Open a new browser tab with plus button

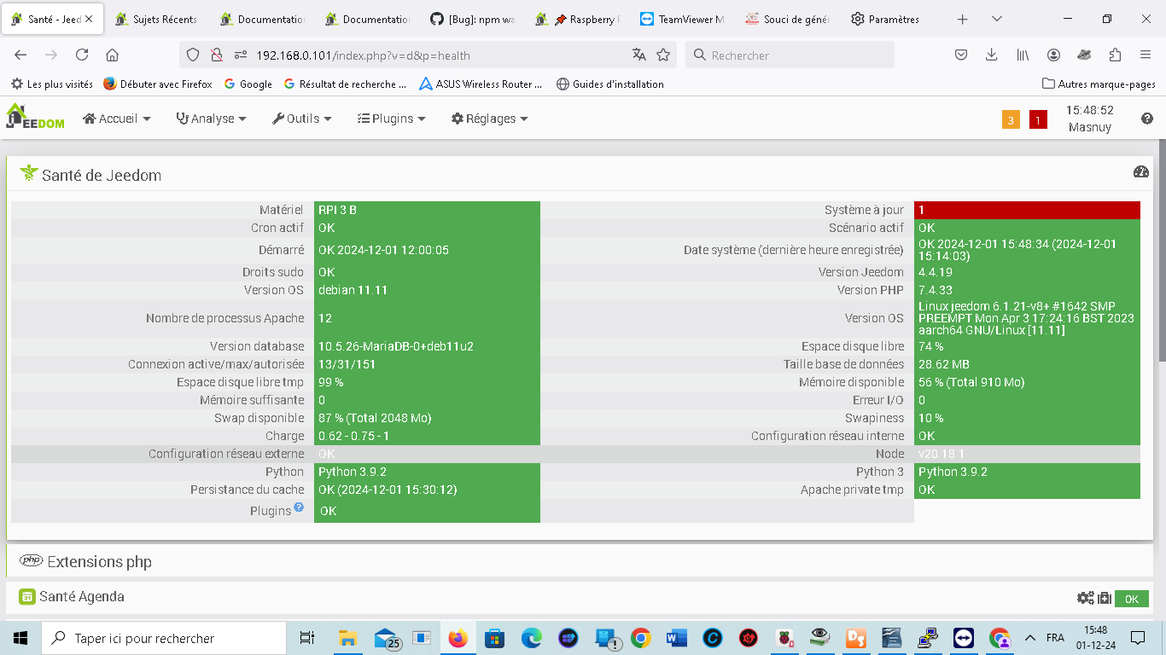pos(962,19)
